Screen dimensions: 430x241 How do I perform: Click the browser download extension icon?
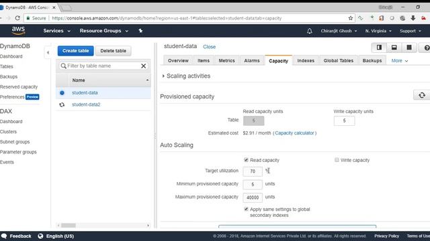[413, 18]
